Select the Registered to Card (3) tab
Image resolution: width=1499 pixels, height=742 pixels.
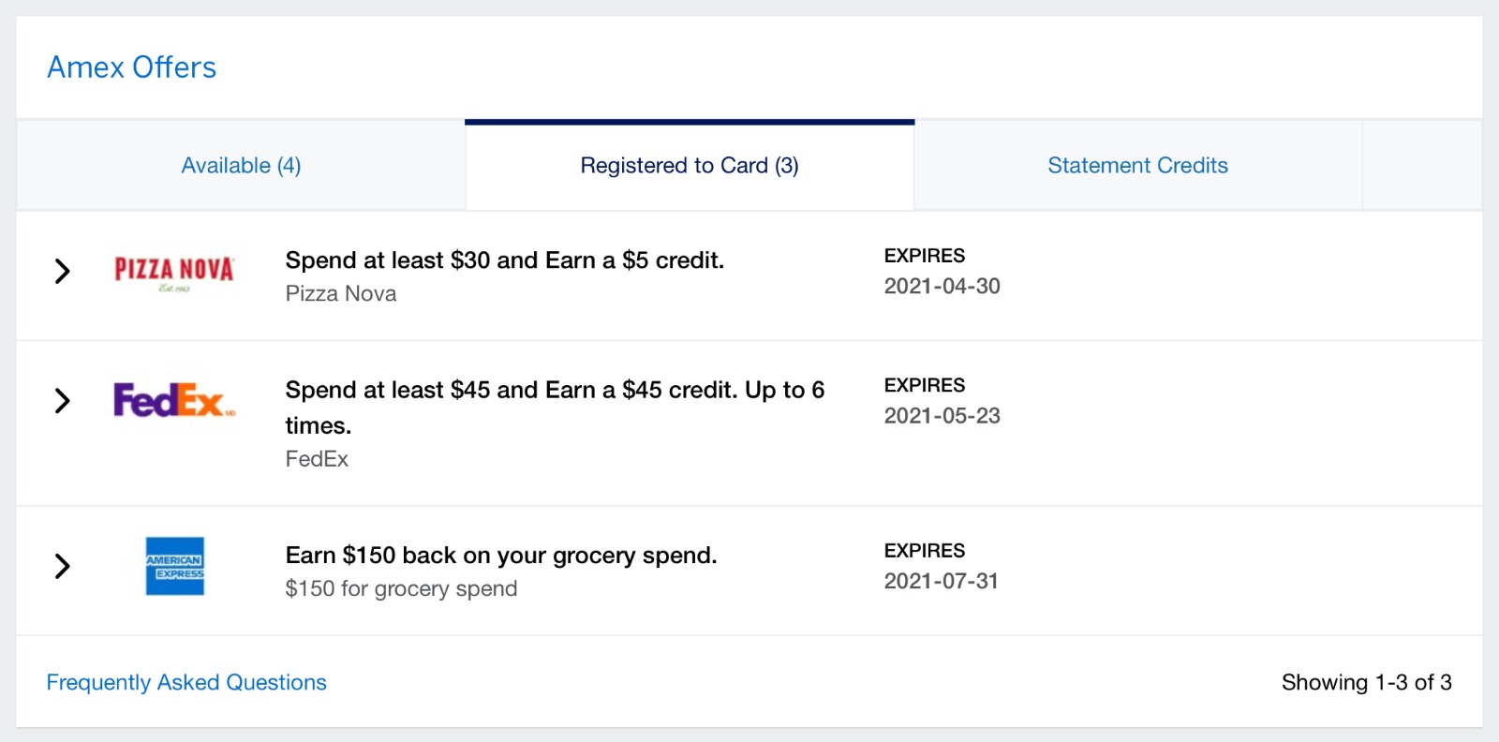[690, 166]
